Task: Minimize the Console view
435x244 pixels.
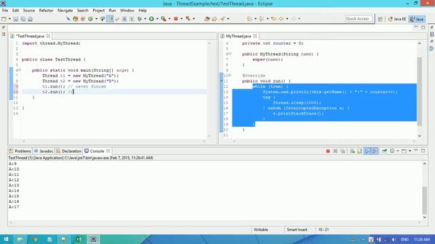Action: (416, 150)
